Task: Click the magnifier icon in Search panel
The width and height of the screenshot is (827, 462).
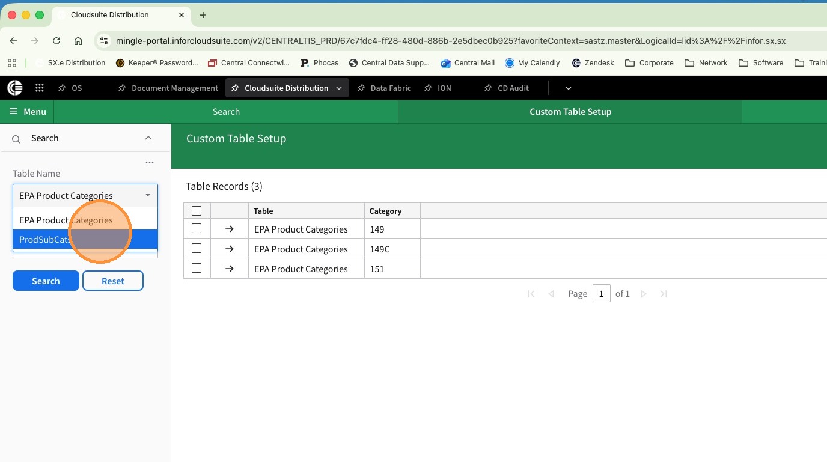Action: [16, 139]
